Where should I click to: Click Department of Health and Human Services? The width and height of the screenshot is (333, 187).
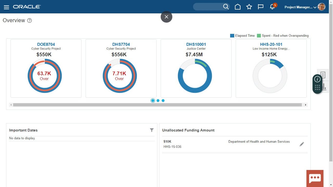[x=259, y=142]
